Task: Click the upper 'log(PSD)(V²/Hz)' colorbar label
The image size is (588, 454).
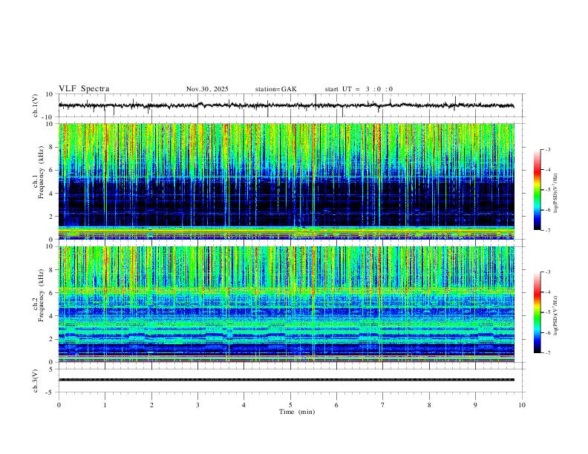Action: point(556,194)
